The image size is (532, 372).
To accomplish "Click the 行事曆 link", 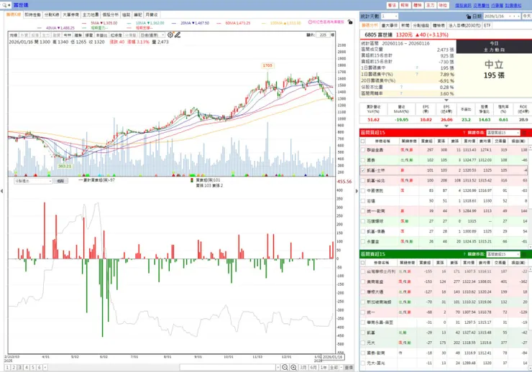I will (497, 5).
